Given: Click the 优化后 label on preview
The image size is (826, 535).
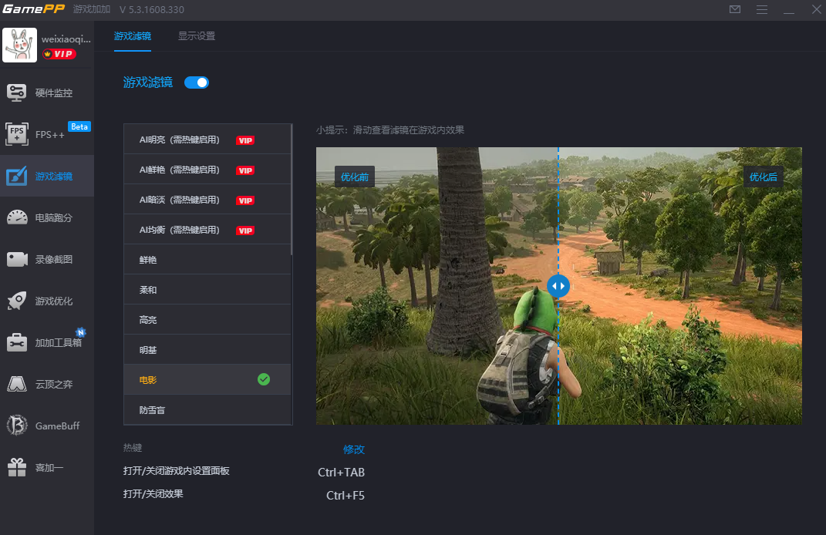Looking at the screenshot, I should [x=764, y=177].
